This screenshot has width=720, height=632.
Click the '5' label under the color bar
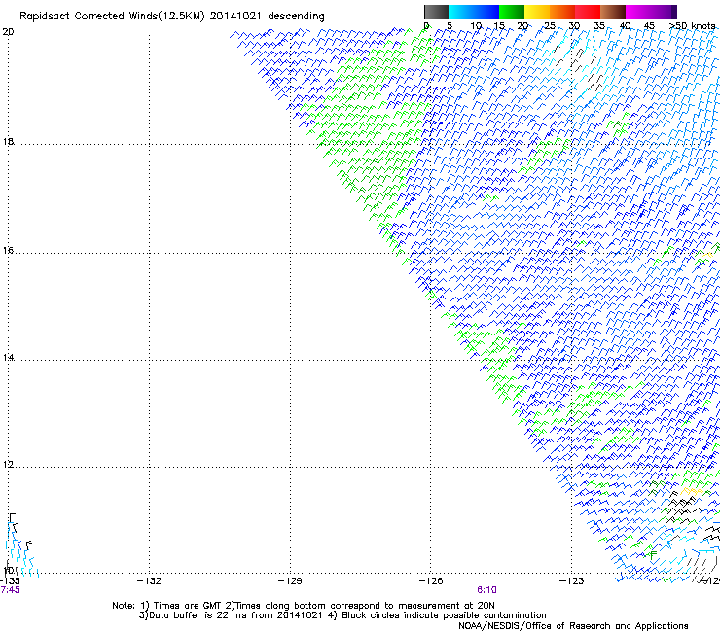coord(450,25)
